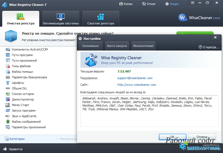
Task: Click the Параметры приложений icon
Action: tap(8, 127)
